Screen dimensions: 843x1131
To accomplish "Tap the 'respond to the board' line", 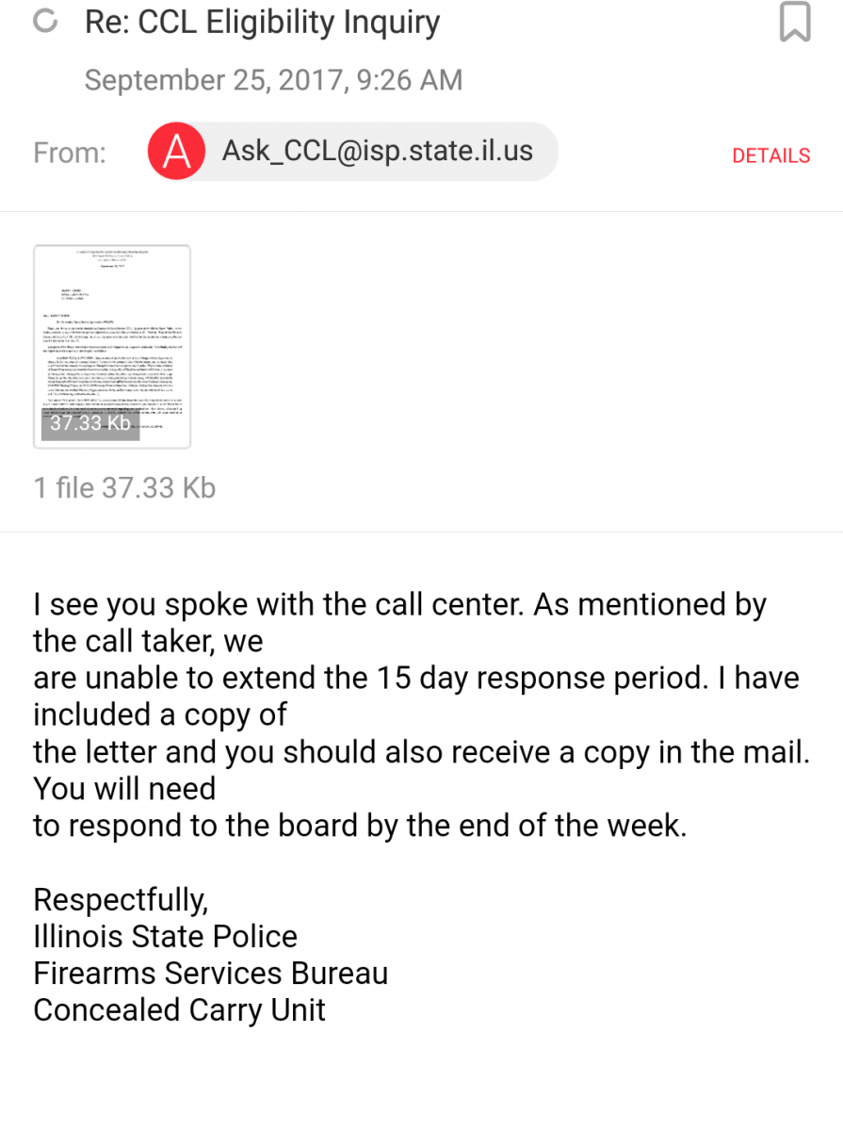I will pos(360,825).
